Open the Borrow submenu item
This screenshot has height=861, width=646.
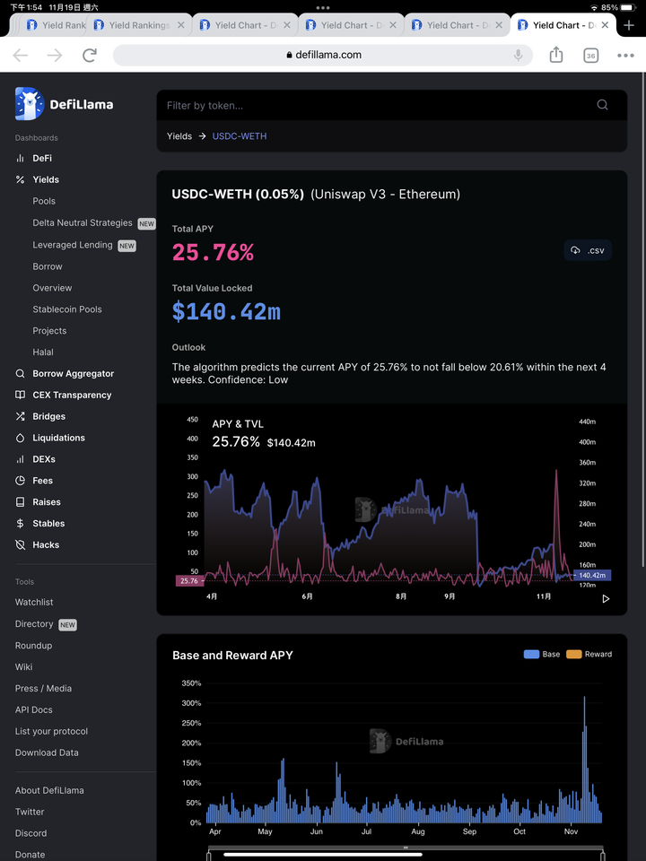[48, 266]
